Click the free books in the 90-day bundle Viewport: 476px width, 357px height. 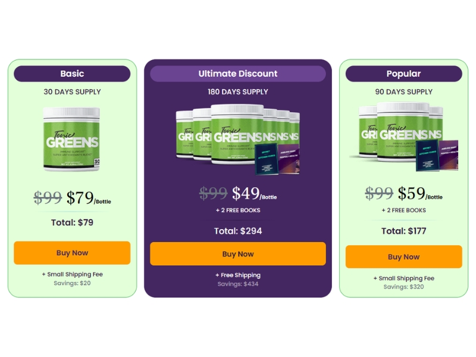tap(437, 155)
